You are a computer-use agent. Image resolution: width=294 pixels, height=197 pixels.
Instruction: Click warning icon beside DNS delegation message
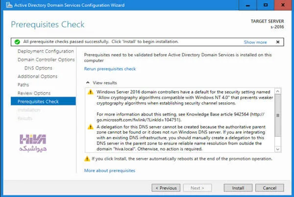click(x=91, y=127)
